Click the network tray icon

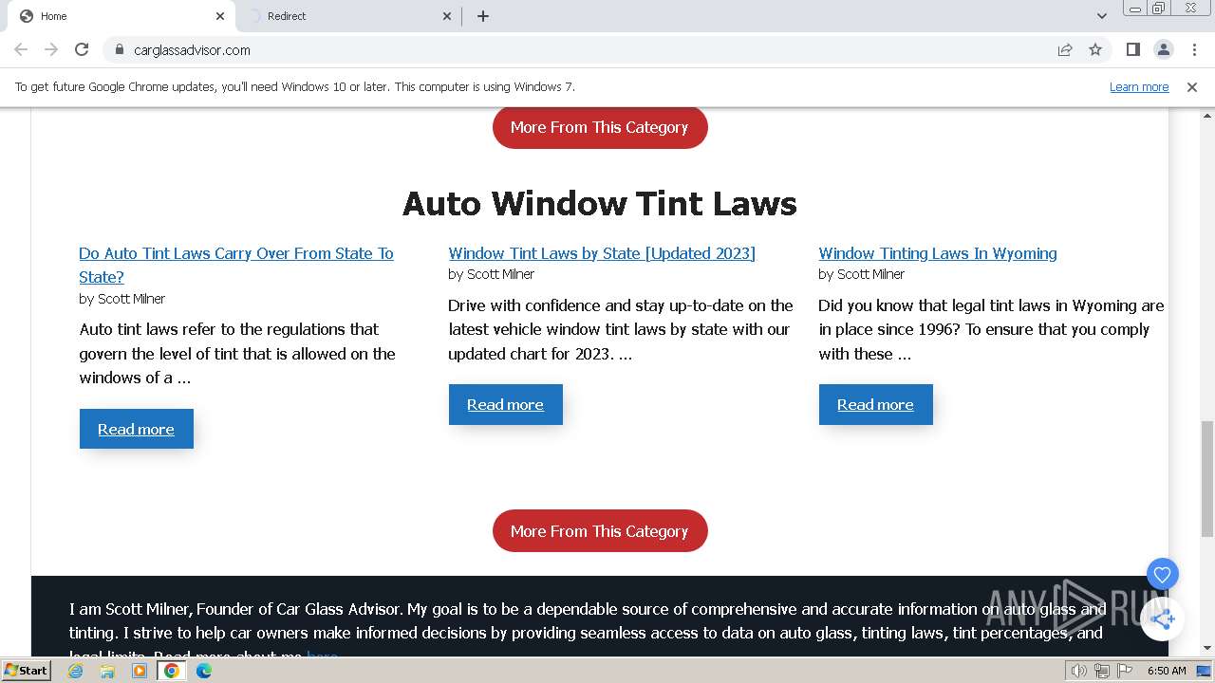pyautogui.click(x=1102, y=671)
